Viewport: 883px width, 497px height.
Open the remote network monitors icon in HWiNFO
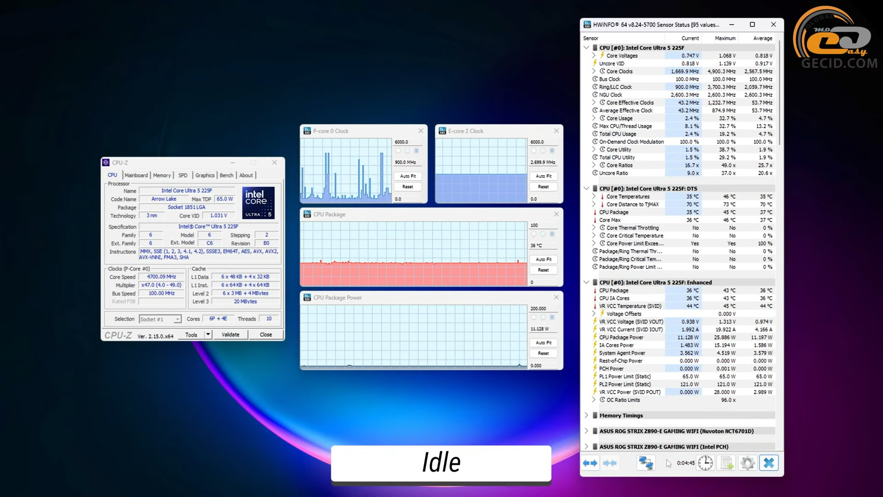coord(646,463)
